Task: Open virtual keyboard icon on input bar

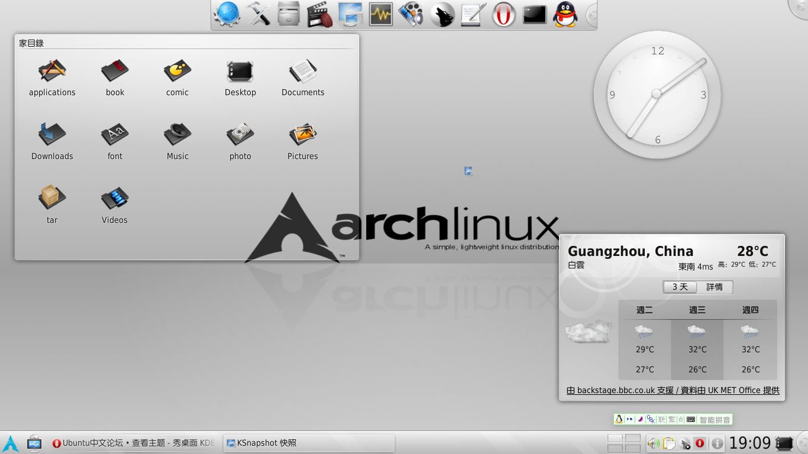Action: [x=691, y=420]
